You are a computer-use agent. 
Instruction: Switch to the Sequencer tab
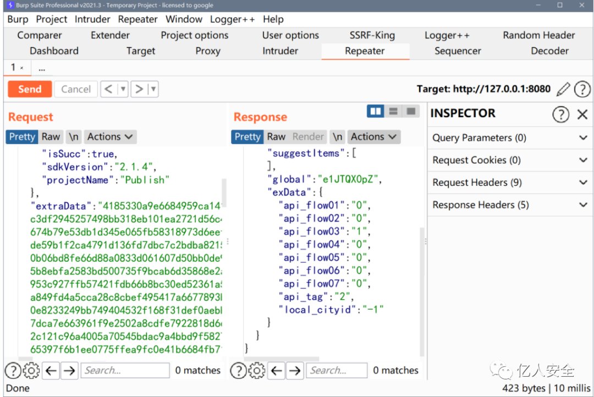(458, 51)
